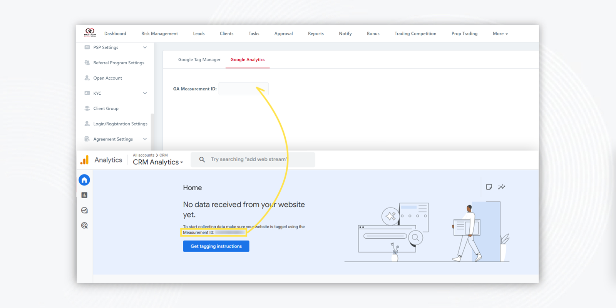616x308 pixels.
Task: Select the Google Analytics tab
Action: coord(248,60)
